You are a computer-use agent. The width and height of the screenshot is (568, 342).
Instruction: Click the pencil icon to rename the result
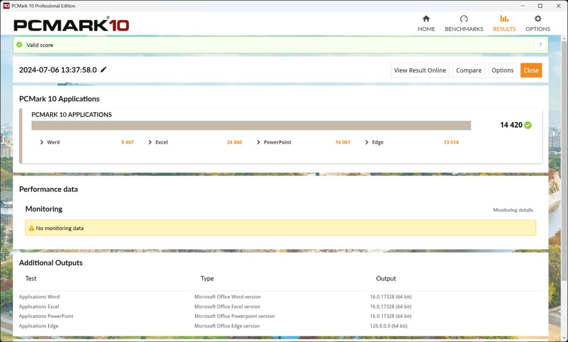click(x=104, y=70)
